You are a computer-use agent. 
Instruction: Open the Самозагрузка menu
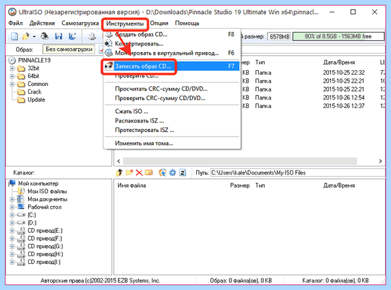pos(80,23)
